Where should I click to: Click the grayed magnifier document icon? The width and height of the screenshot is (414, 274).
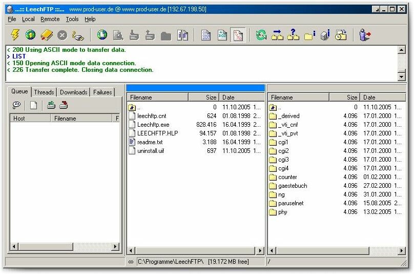118,35
